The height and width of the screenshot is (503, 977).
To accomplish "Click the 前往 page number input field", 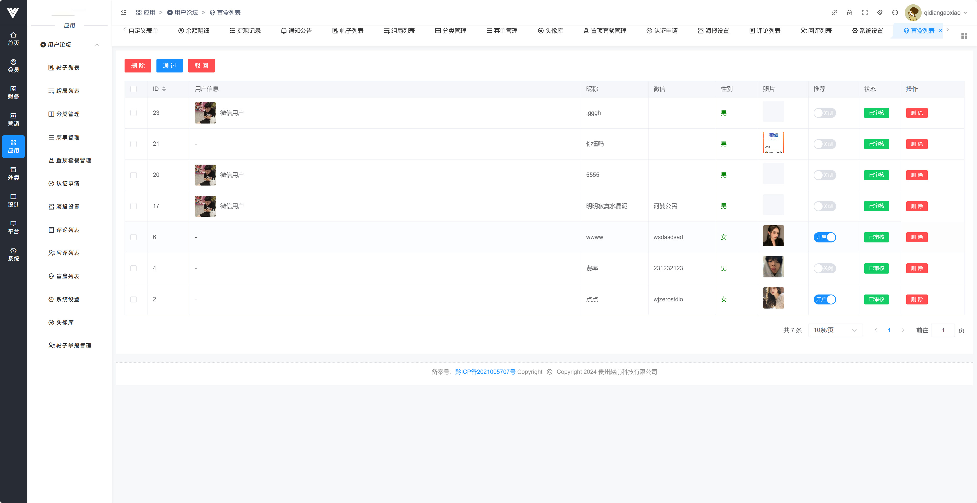I will (x=943, y=330).
